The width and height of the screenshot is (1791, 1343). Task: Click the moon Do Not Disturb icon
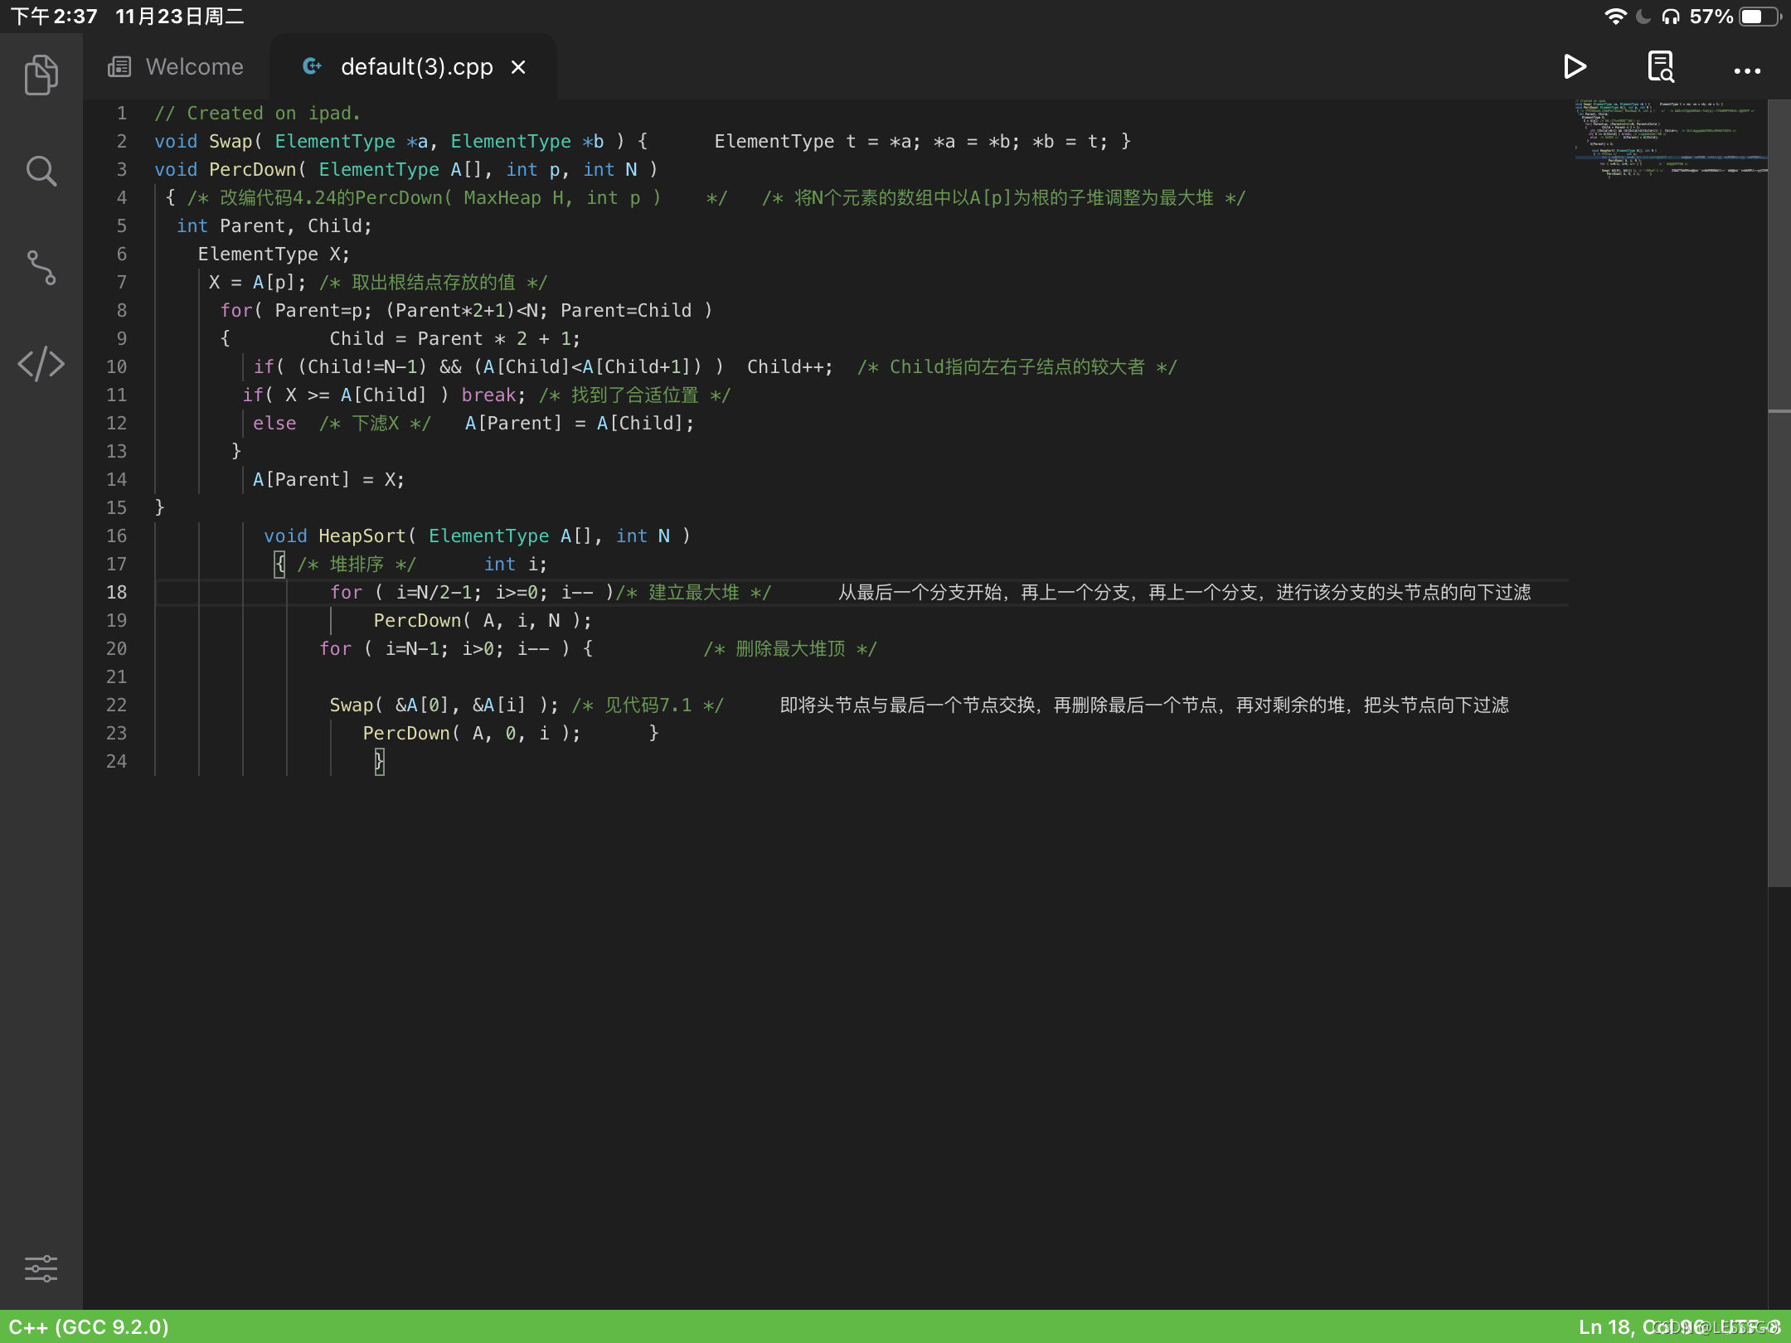tap(1643, 17)
